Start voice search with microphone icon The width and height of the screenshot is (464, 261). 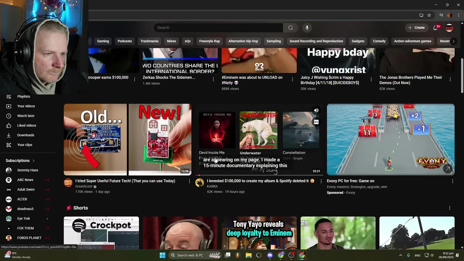point(307,28)
